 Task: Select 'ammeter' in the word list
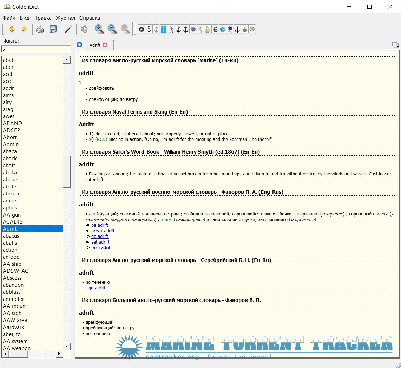tap(32, 299)
